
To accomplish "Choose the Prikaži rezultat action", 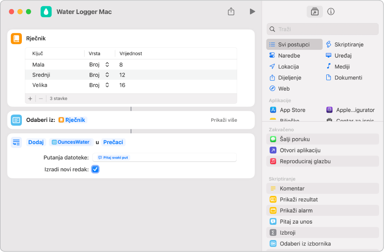I will pyautogui.click(x=323, y=199).
